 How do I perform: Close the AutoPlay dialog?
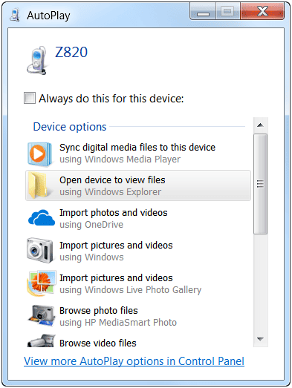[x=262, y=11]
